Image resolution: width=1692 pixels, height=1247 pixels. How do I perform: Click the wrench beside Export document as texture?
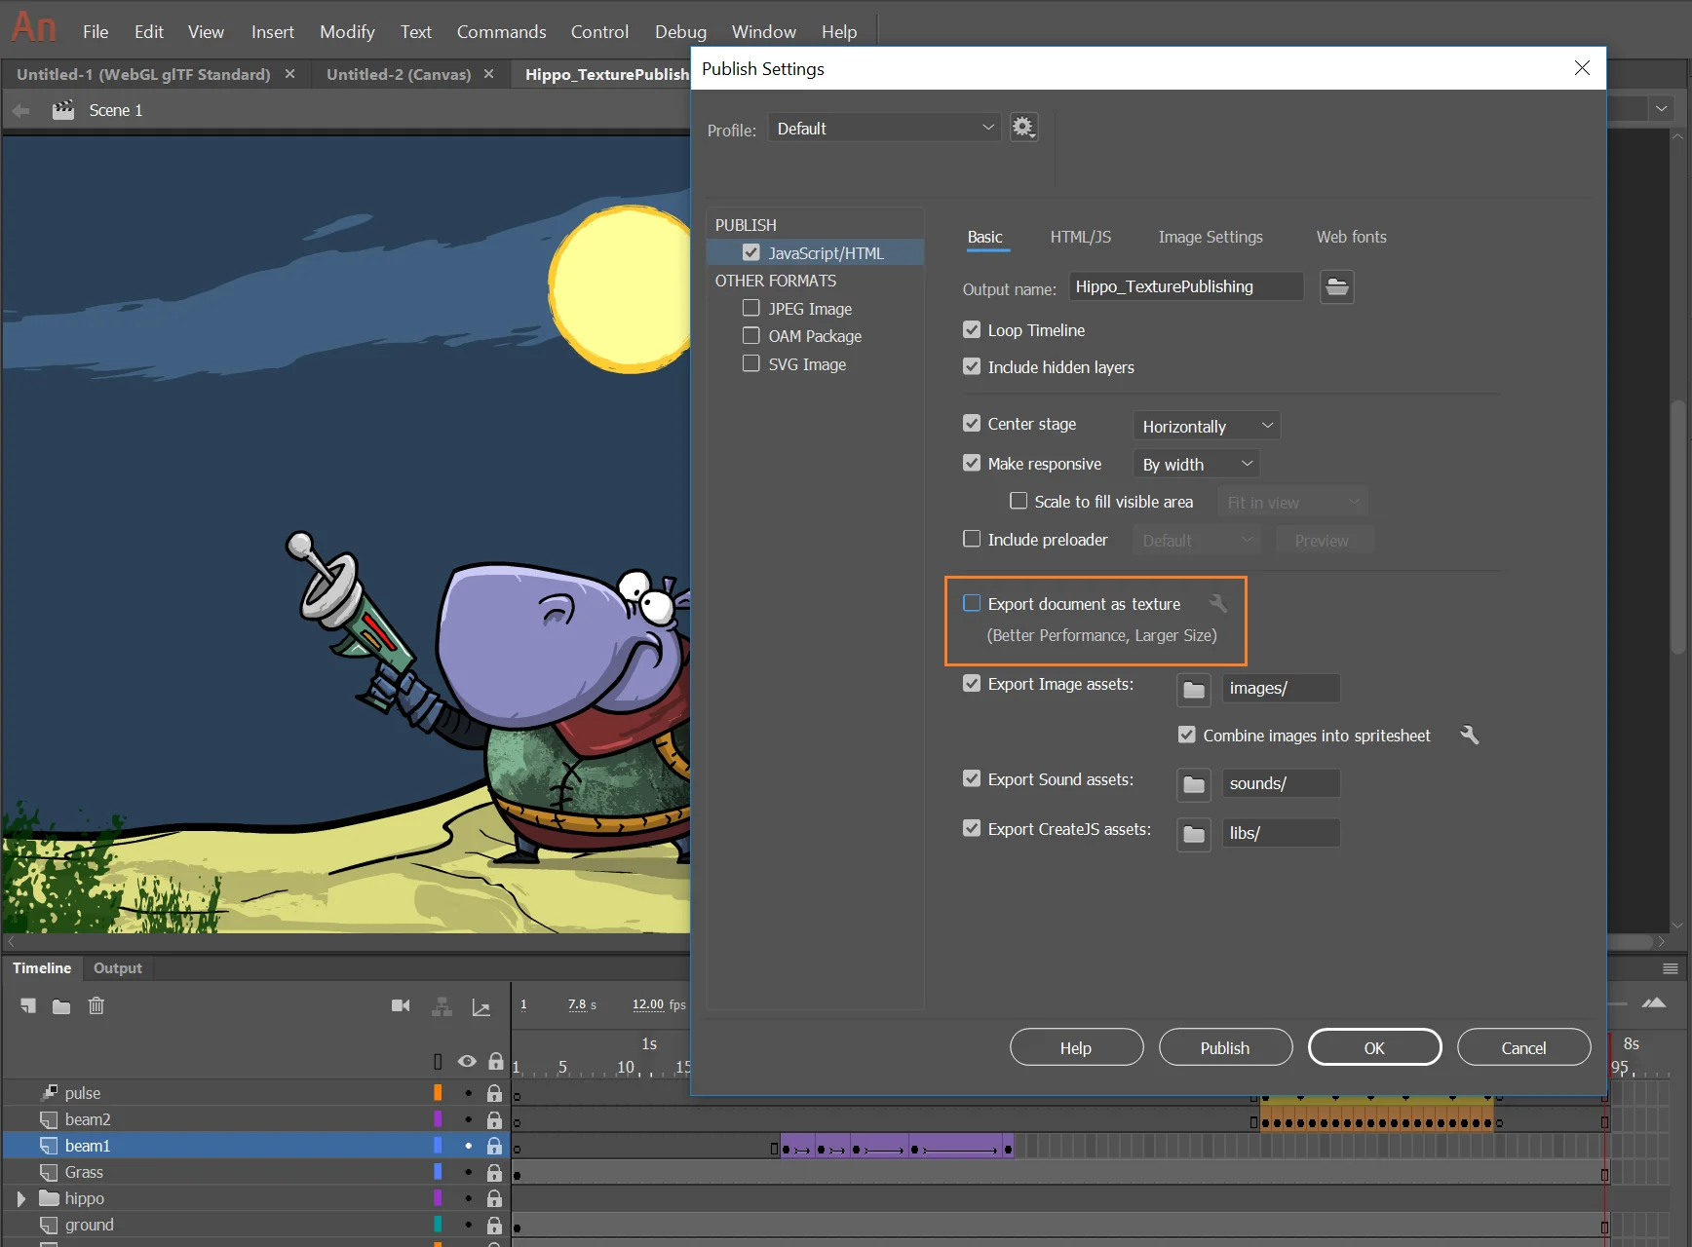pyautogui.click(x=1218, y=603)
